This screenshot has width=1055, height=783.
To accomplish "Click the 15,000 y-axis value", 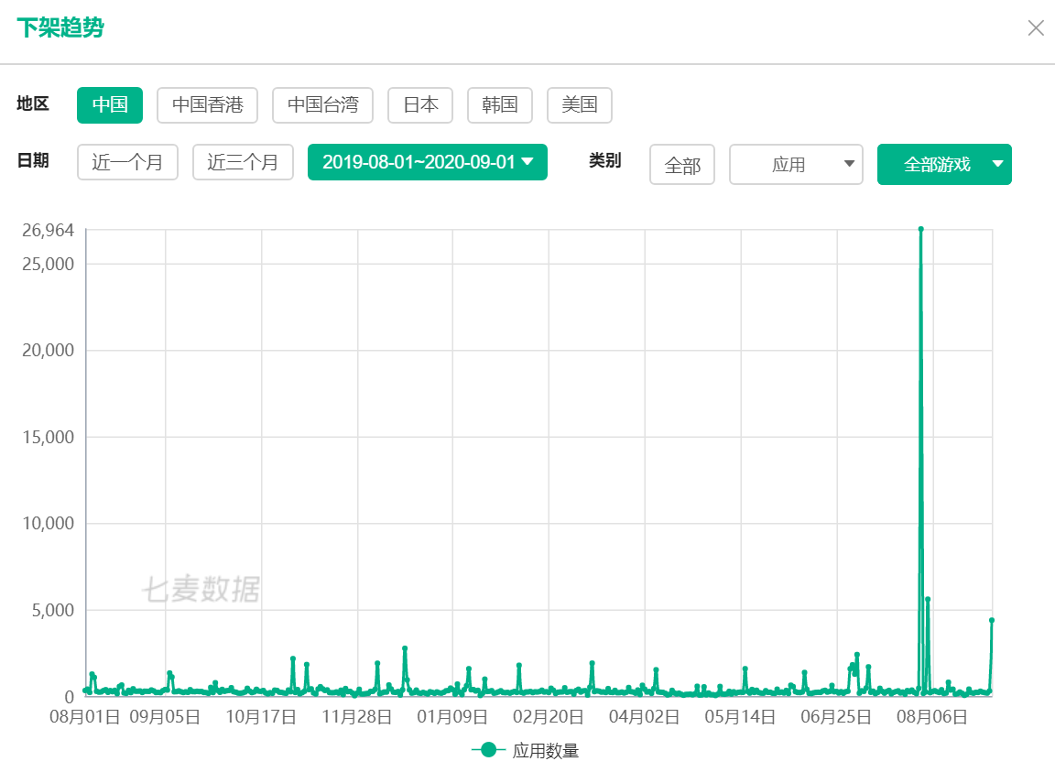I will [48, 437].
